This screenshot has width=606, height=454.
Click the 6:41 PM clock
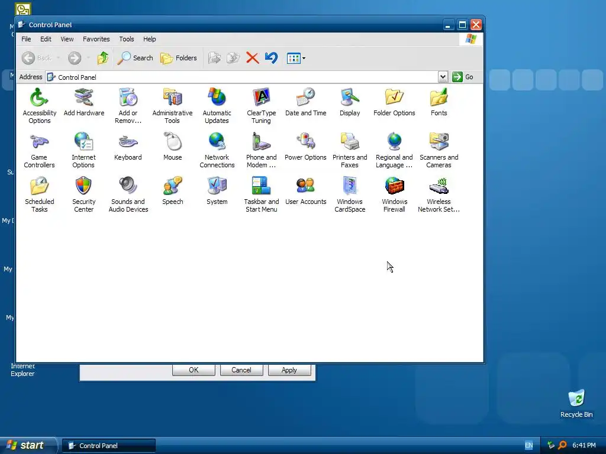[584, 446]
